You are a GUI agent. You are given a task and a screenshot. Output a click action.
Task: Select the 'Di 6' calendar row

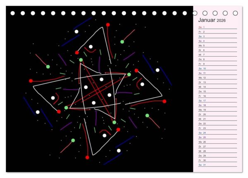pyautogui.click(x=218, y=50)
